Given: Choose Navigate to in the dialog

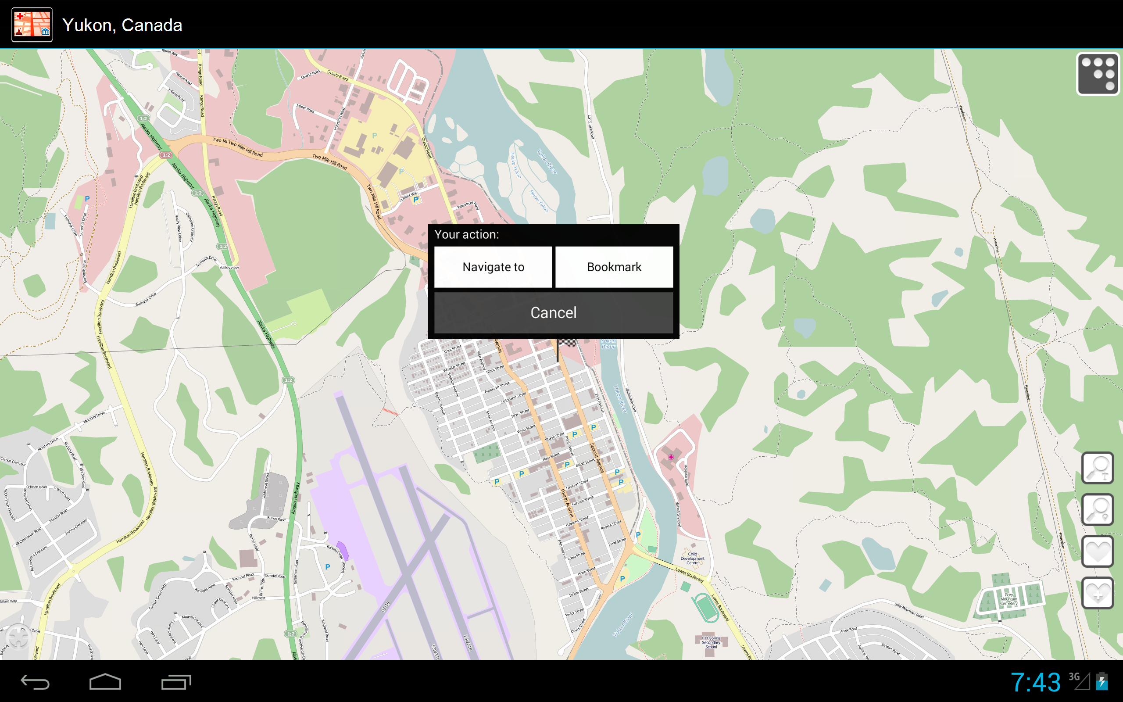Looking at the screenshot, I should pos(493,267).
